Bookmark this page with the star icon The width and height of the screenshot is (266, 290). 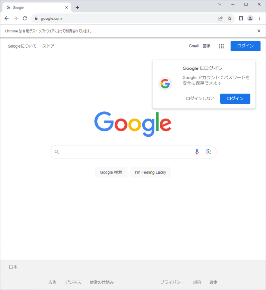230,18
